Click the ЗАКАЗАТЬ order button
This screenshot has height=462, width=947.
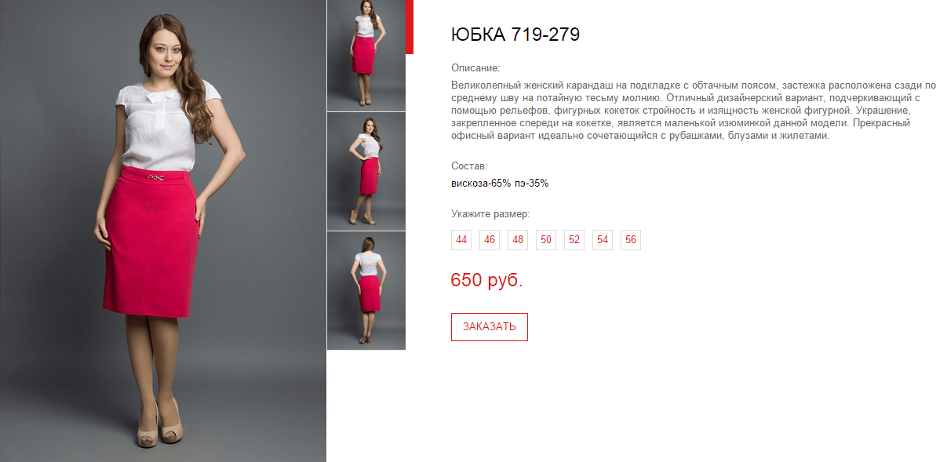(x=490, y=327)
